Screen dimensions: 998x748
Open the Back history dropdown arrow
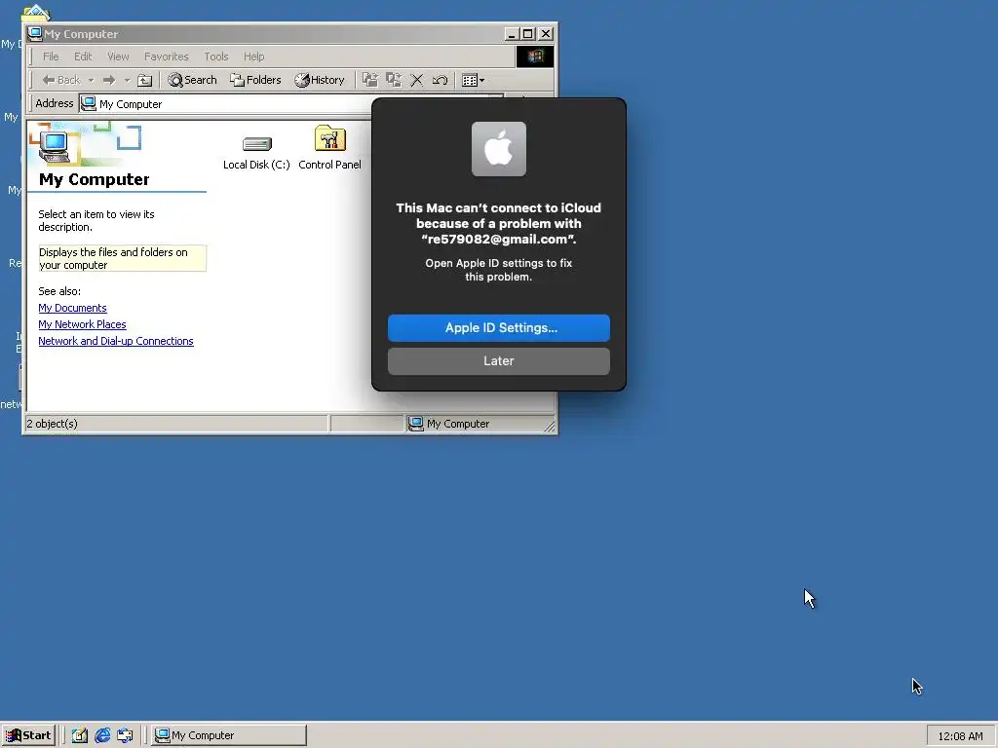91,80
